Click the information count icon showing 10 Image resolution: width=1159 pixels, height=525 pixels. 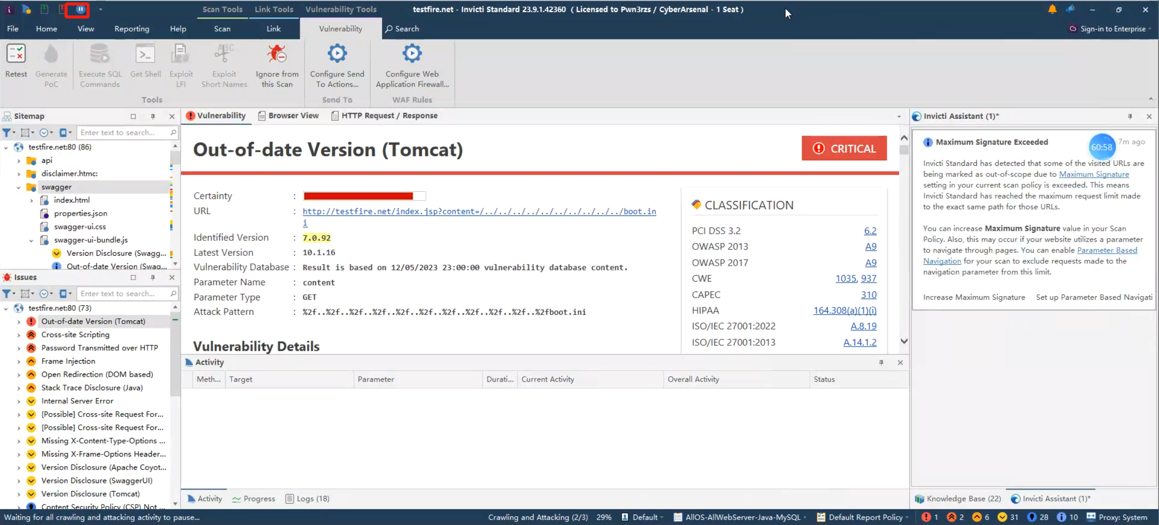pos(1061,517)
